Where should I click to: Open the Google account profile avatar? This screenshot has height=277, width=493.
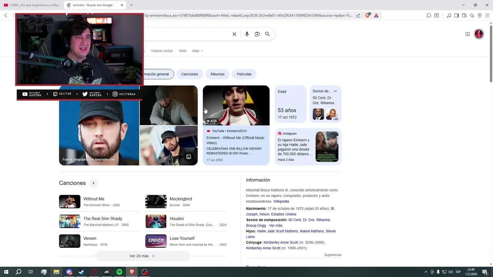click(x=479, y=34)
